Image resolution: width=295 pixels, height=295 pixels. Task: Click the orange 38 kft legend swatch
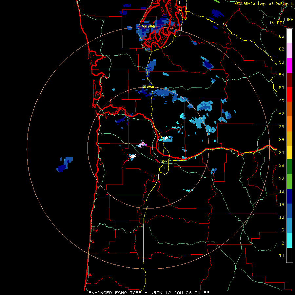coord(289,124)
